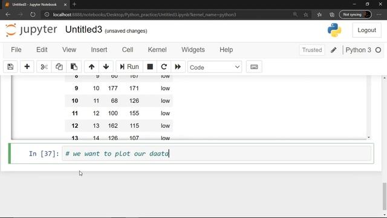View site information icon in address bar
Image resolution: width=387 pixels, height=218 pixels.
click(47, 15)
